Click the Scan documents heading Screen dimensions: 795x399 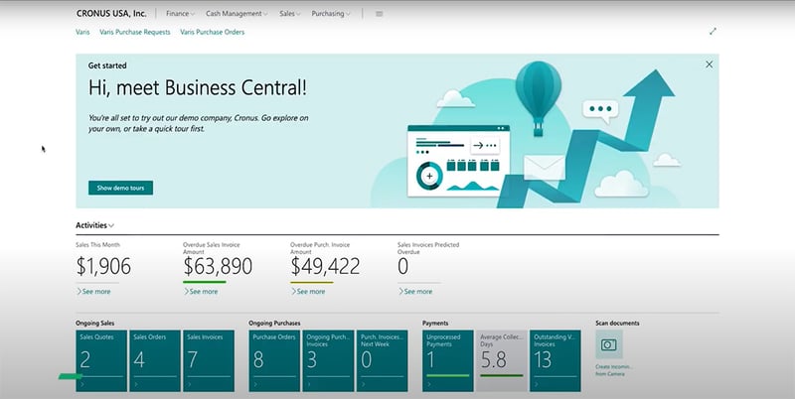[x=617, y=323]
